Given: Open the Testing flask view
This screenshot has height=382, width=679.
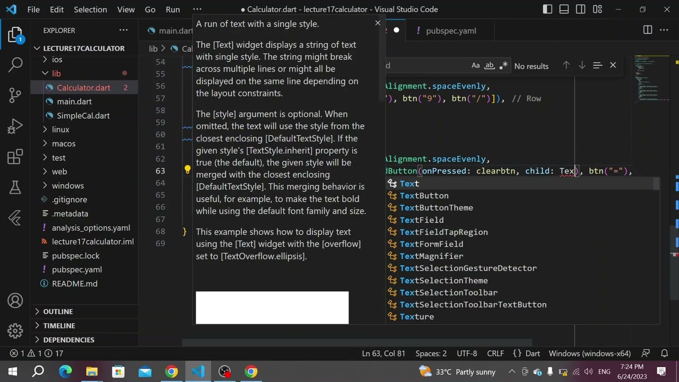Looking at the screenshot, I should click(15, 187).
